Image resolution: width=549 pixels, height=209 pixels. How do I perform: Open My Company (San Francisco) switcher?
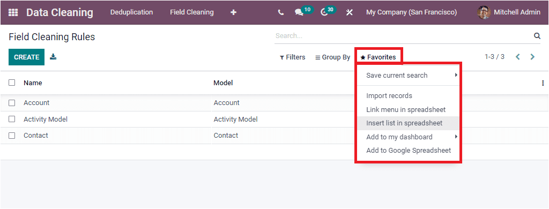pyautogui.click(x=411, y=12)
